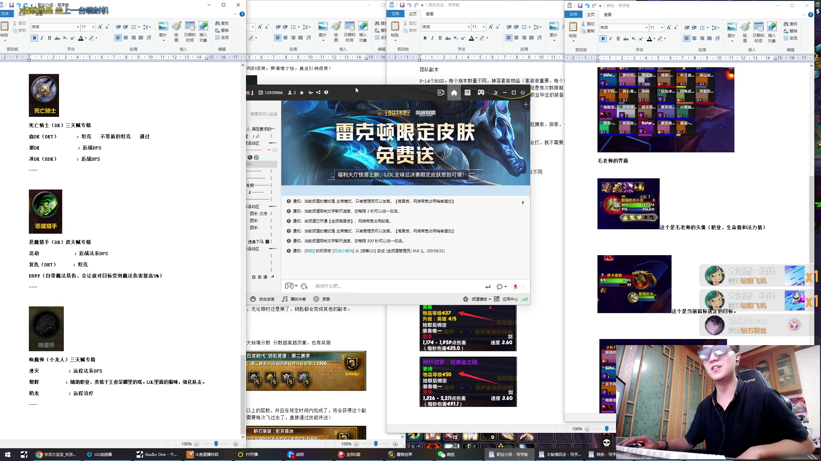Send a flower with the YY rose icon
The image size is (821, 461).
[x=515, y=287]
